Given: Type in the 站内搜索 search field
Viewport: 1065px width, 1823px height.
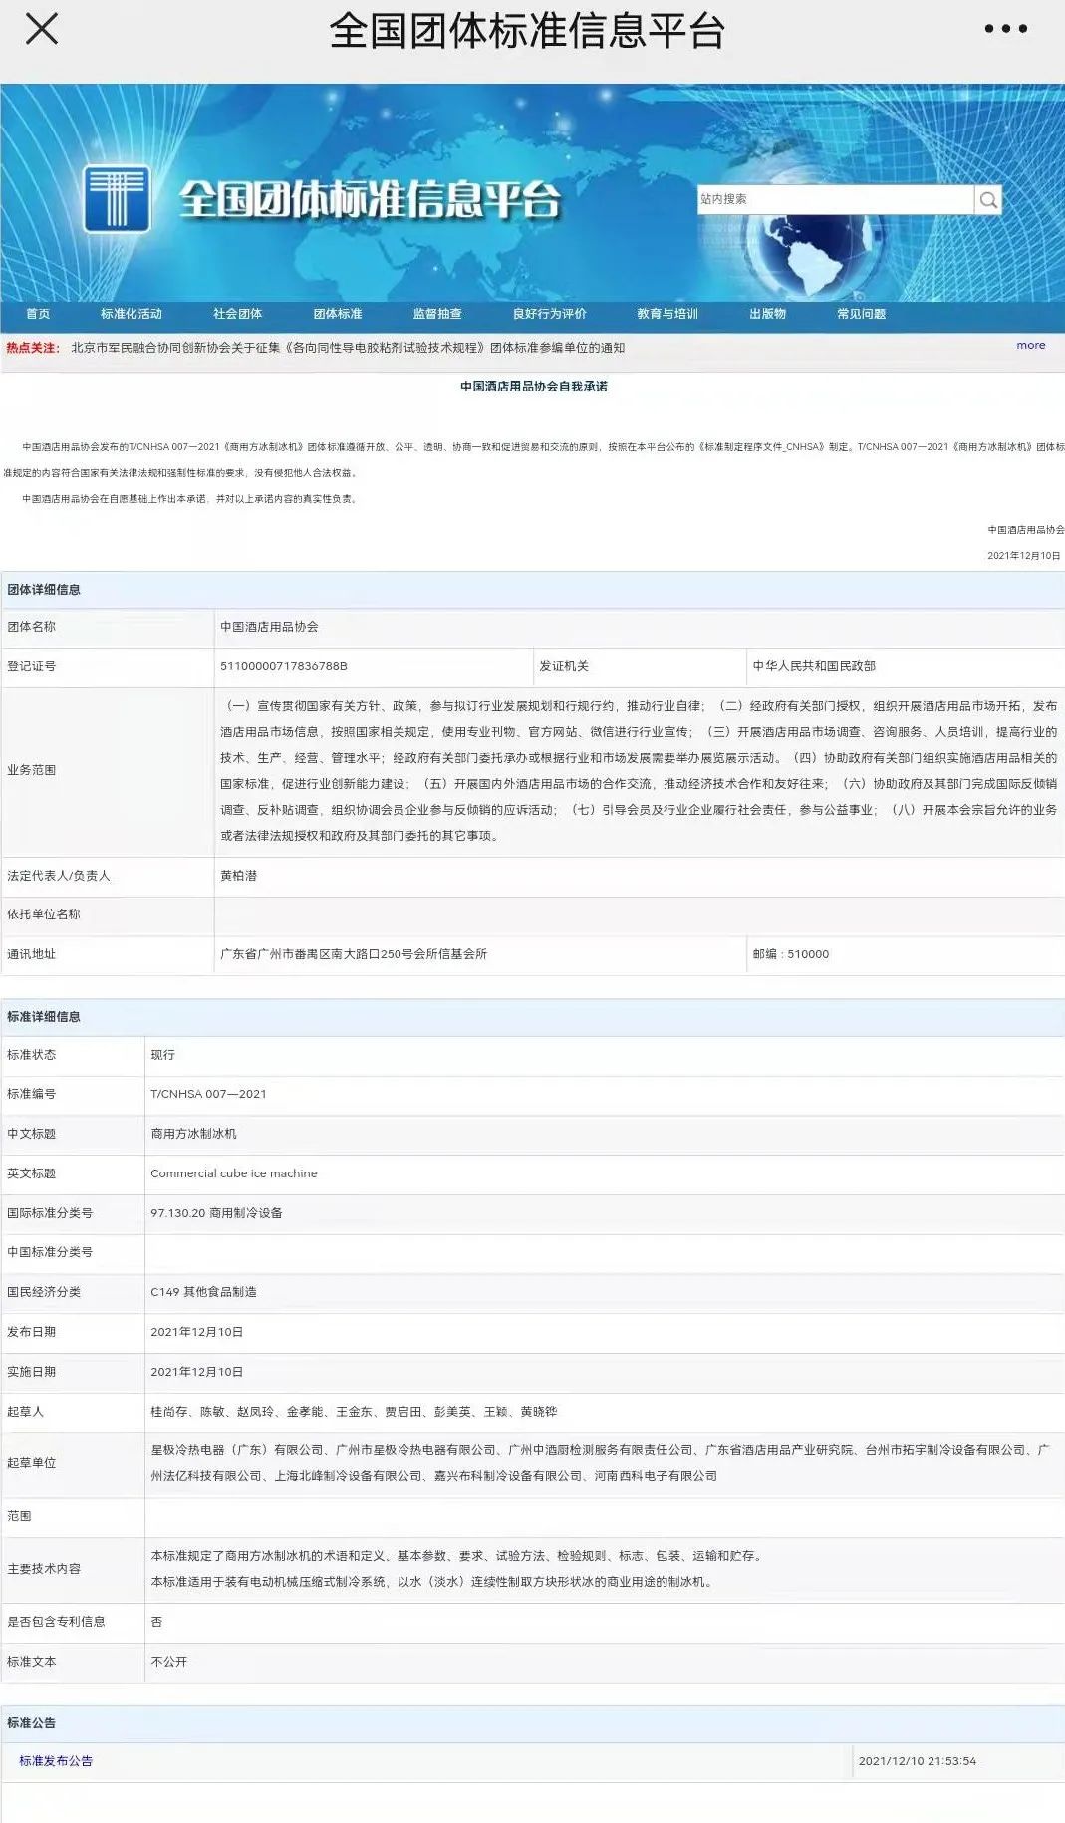Looking at the screenshot, I should [834, 199].
